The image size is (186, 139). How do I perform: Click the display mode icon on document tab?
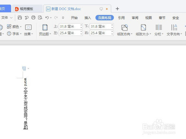[101, 9]
